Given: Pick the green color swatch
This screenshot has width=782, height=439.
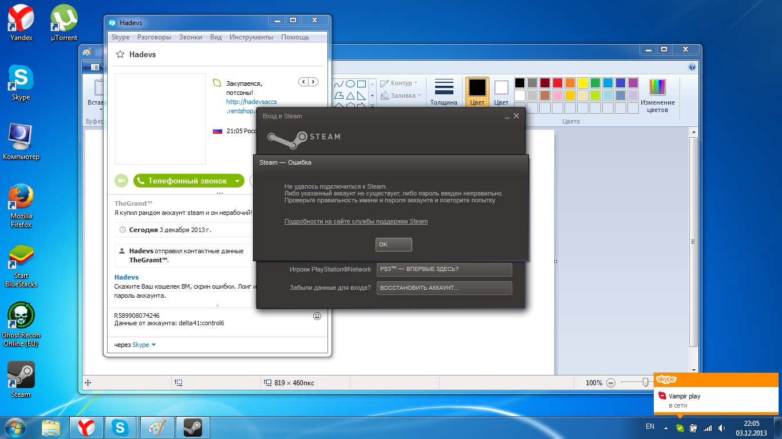Looking at the screenshot, I should tap(595, 83).
